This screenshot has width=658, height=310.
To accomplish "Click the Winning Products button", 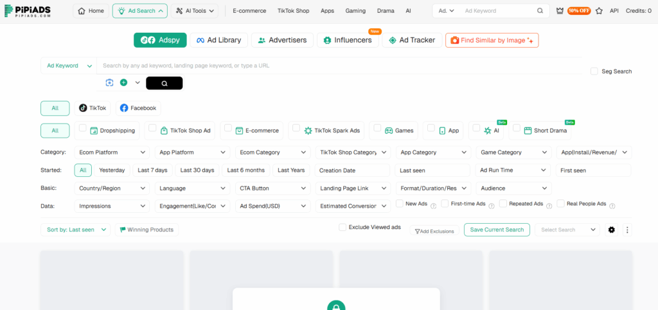I will (x=147, y=230).
